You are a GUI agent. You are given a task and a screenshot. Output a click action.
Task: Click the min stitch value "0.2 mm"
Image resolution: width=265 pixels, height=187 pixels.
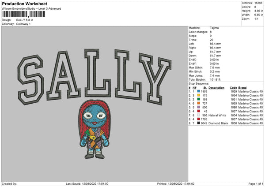pos(215,71)
